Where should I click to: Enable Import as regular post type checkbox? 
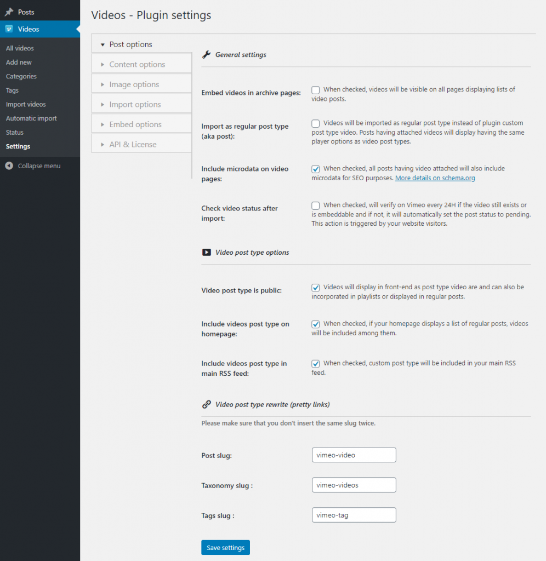point(315,123)
